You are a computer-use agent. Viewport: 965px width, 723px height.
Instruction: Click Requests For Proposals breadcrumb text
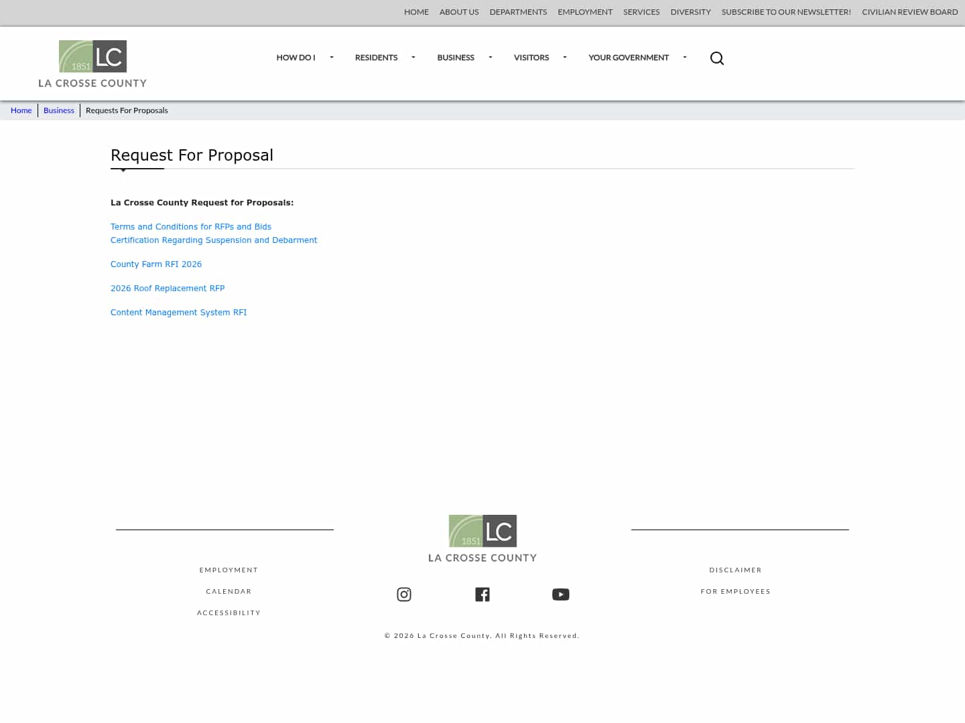click(x=127, y=110)
